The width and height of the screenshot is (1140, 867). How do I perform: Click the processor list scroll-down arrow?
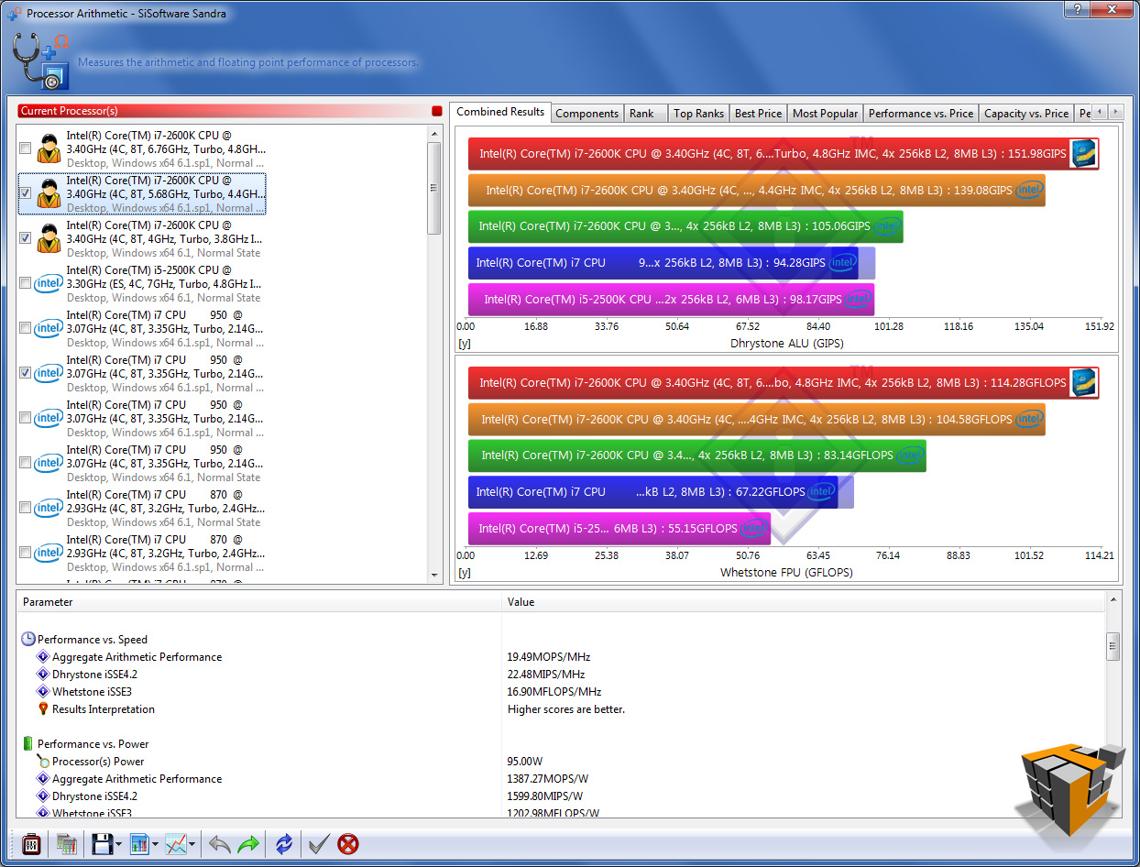[434, 575]
